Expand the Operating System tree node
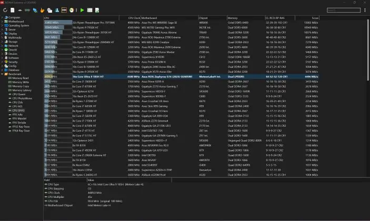The width and height of the screenshot is (370, 221). click(x=2, y=25)
